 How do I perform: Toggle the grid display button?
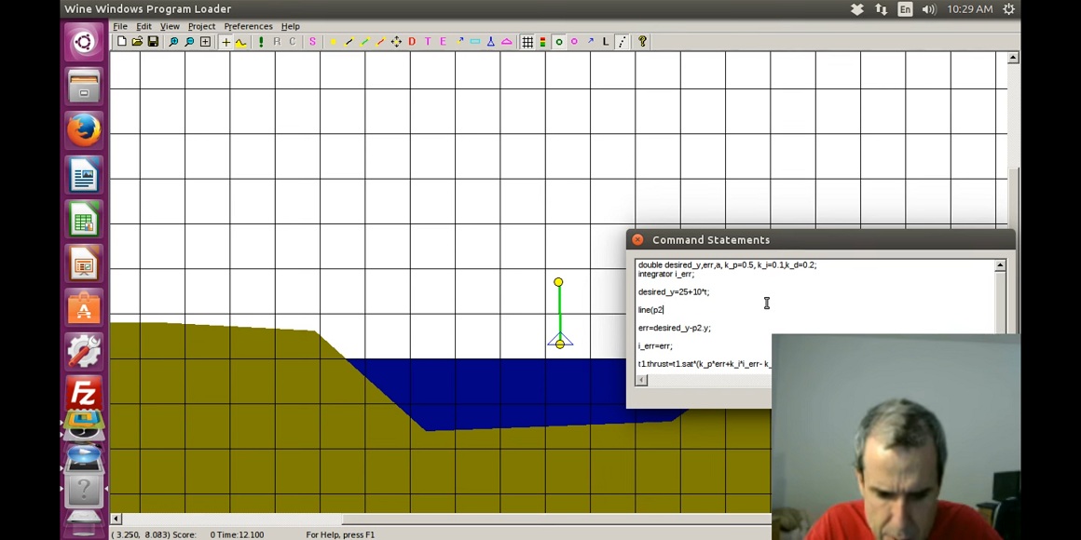pyautogui.click(x=527, y=42)
